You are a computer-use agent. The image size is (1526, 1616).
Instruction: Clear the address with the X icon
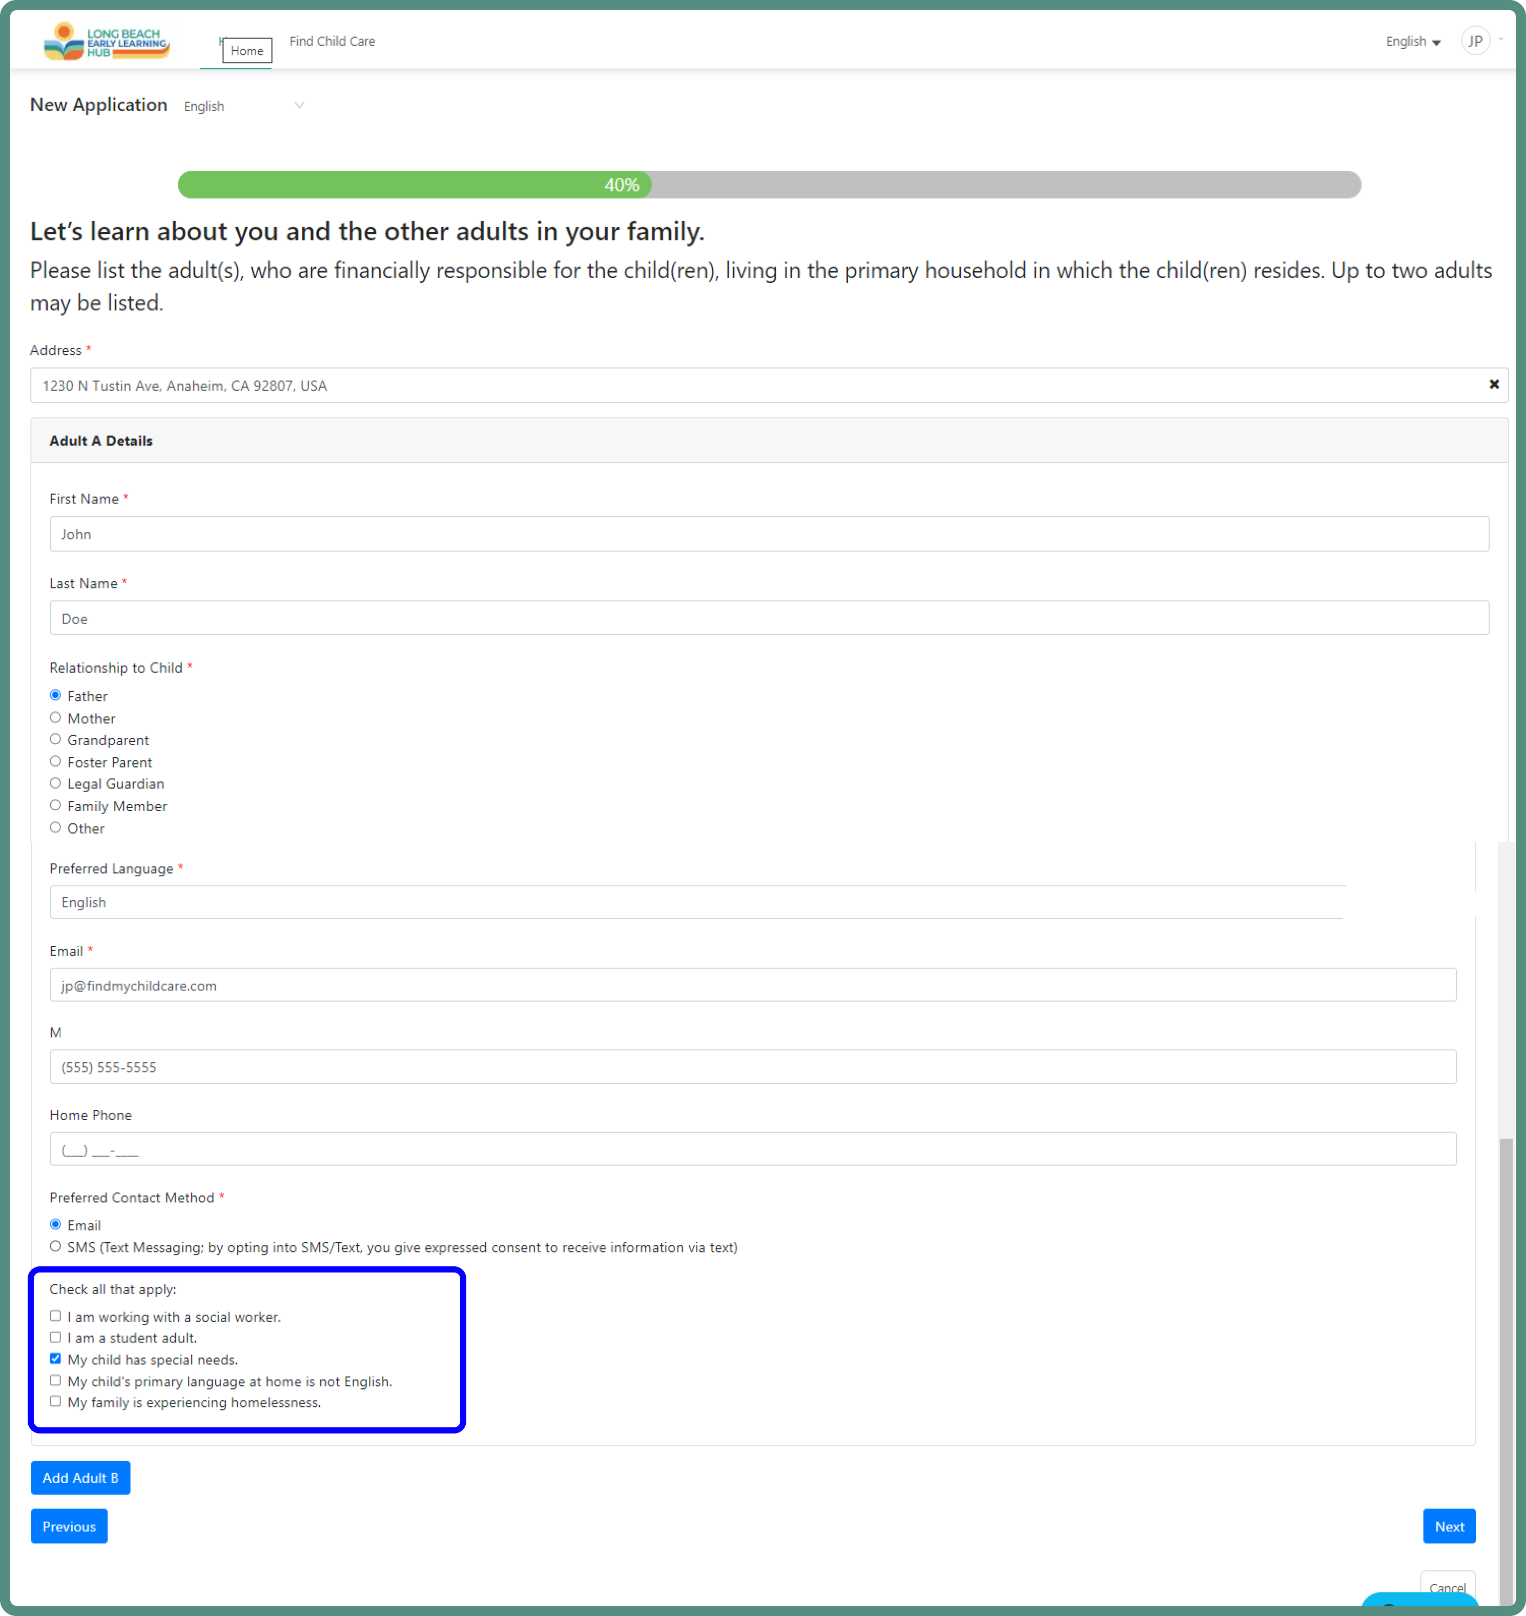coord(1494,384)
